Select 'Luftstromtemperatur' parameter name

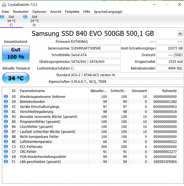pos(36,142)
